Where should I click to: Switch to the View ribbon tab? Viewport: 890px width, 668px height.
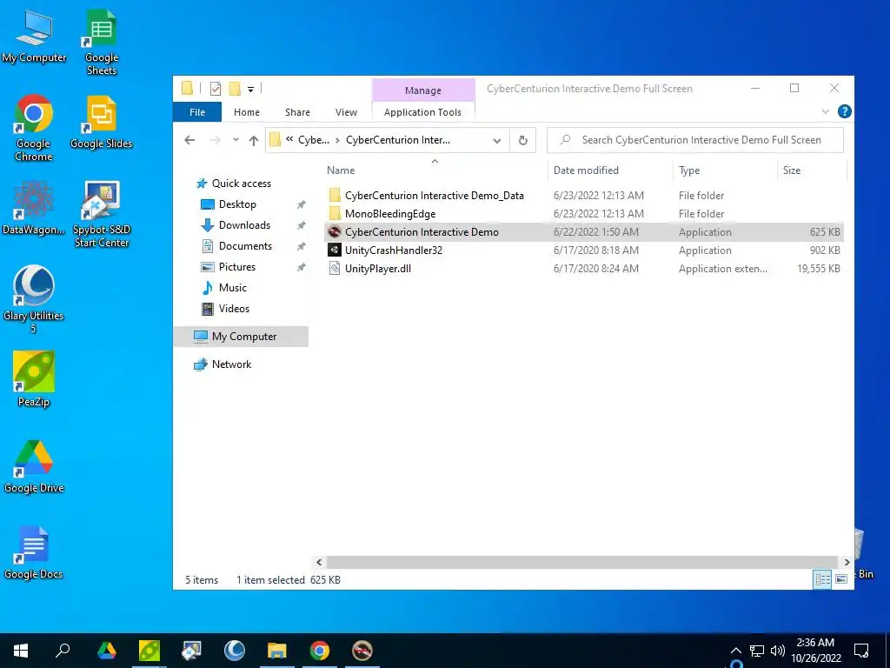346,112
